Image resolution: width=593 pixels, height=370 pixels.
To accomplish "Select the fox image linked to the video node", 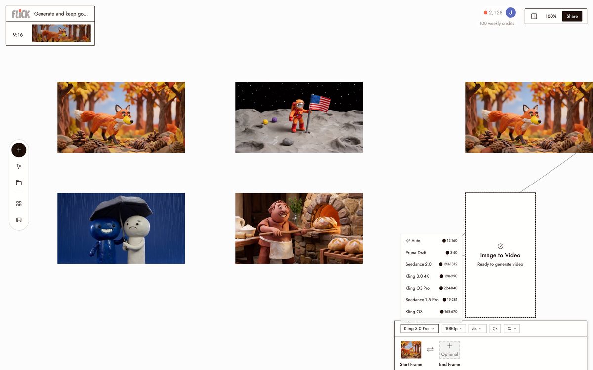I will click(x=529, y=117).
